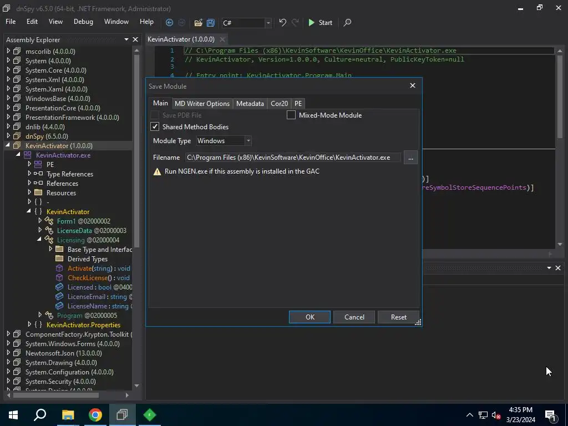Click the warning triangle icon in Save Module
The image size is (568, 426).
pos(157,172)
